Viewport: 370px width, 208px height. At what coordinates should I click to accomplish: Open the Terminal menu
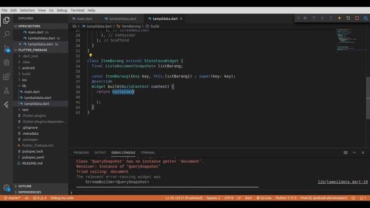(77, 10)
